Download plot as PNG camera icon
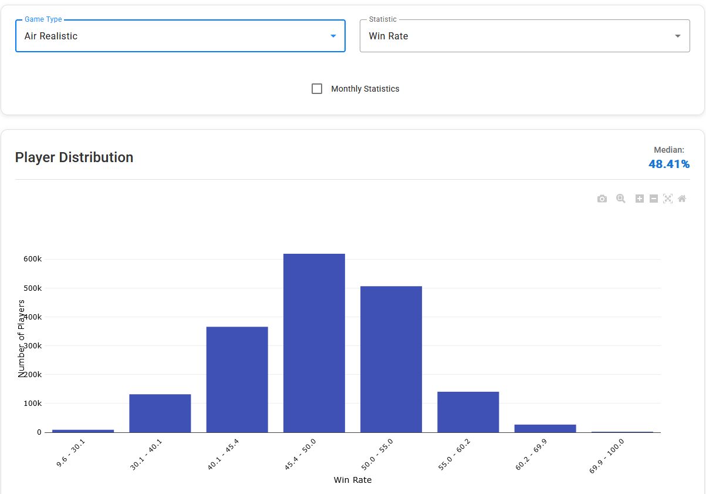The height and width of the screenshot is (494, 706). click(x=602, y=199)
